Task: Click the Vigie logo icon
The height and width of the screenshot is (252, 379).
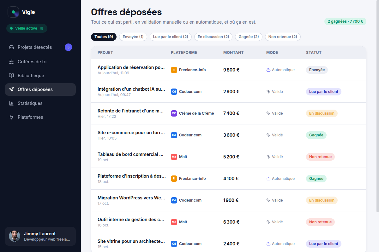Action: point(13,12)
